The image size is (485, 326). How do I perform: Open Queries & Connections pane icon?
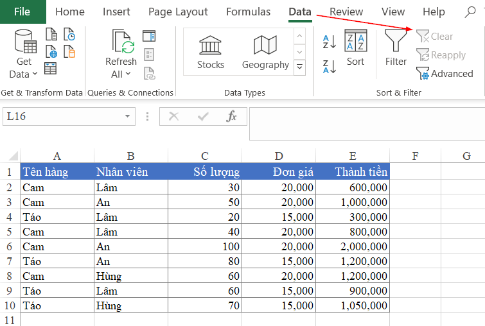[149, 36]
